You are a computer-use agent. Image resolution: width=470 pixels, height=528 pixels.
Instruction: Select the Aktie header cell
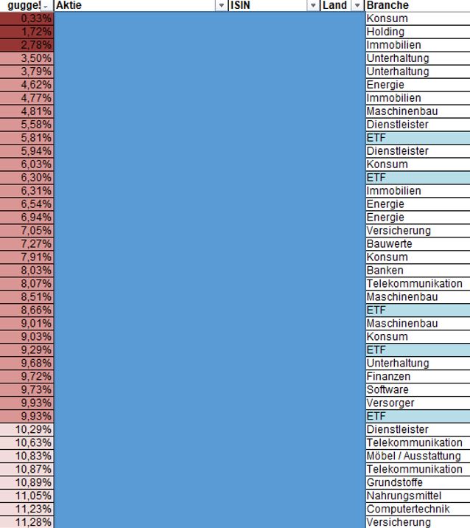pyautogui.click(x=141, y=5)
